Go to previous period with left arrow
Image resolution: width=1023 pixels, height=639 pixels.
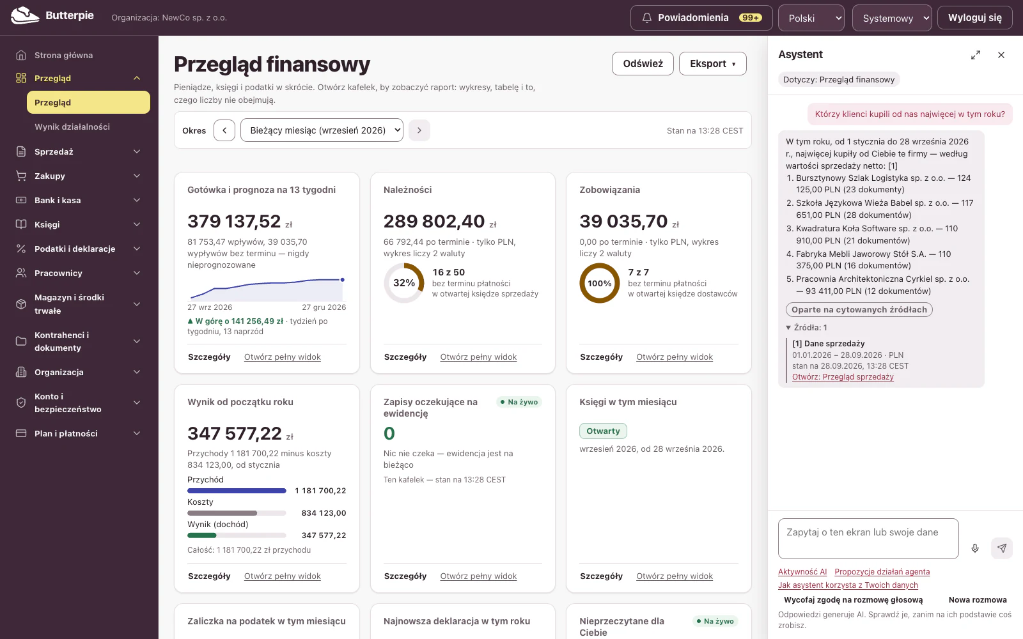224,130
